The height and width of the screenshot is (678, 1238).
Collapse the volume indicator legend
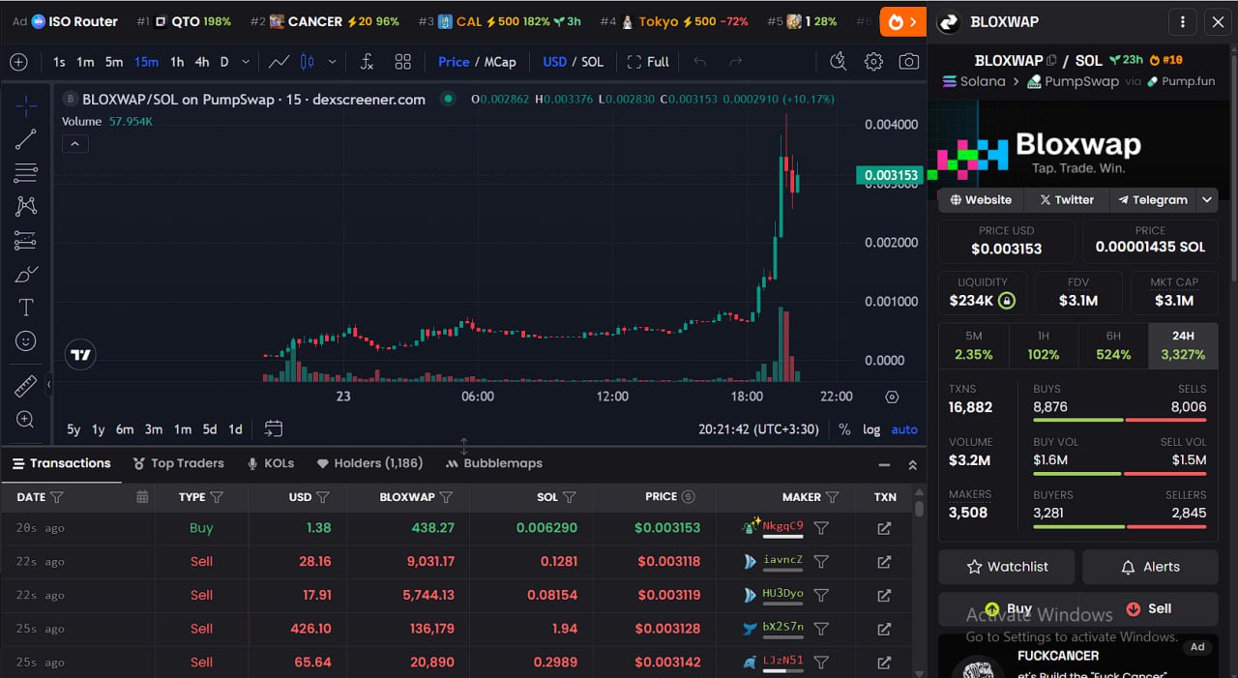tap(74, 143)
